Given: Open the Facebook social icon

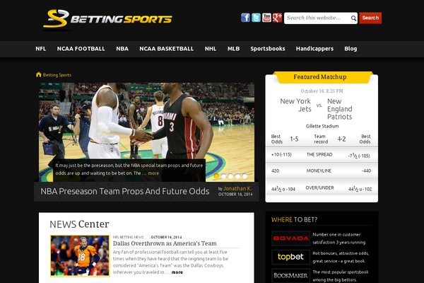Looking at the screenshot, I should (245, 18).
